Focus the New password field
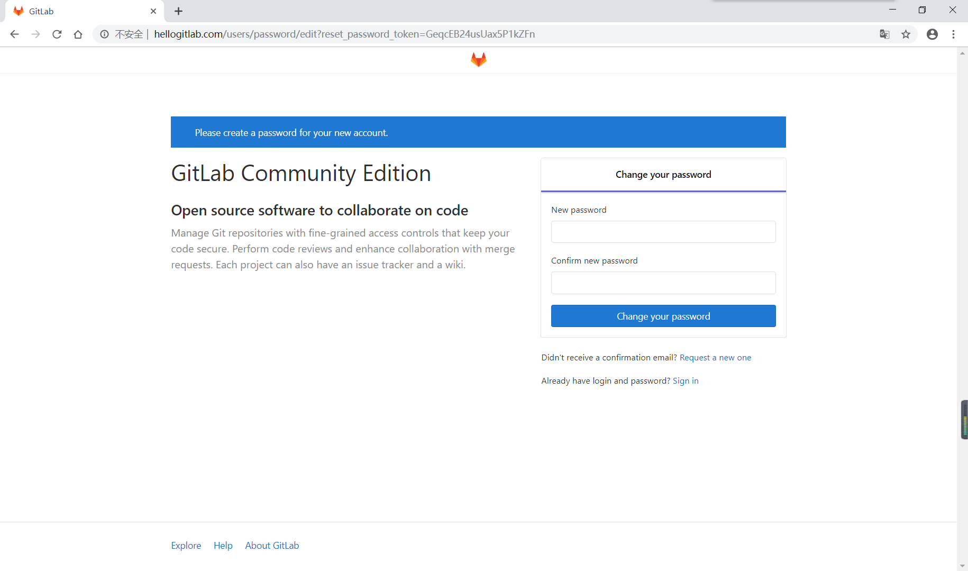The height and width of the screenshot is (571, 968). [663, 232]
